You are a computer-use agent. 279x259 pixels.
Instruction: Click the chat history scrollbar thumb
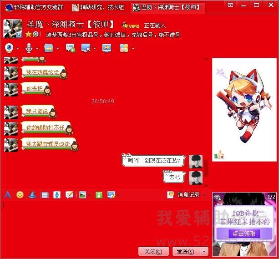[x=206, y=168]
